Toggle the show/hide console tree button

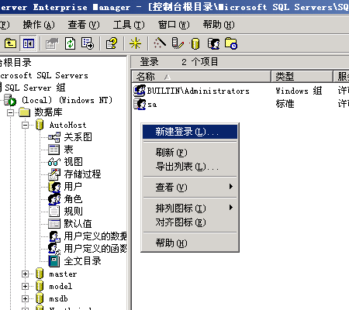click(29, 43)
